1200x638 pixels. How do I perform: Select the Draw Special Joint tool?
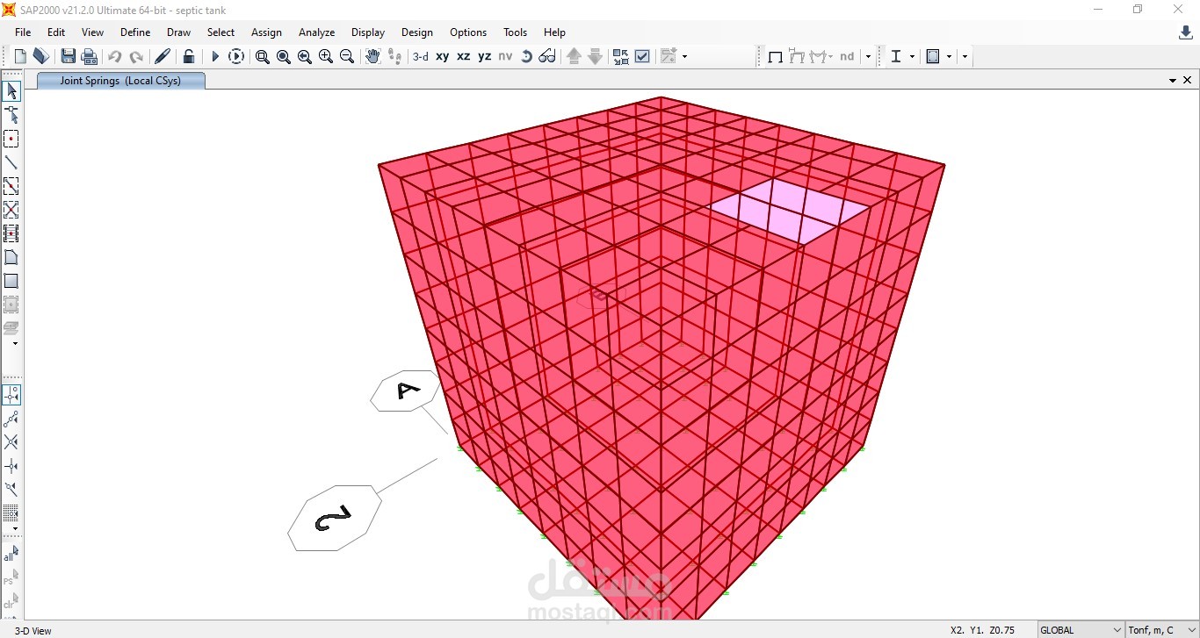11,139
